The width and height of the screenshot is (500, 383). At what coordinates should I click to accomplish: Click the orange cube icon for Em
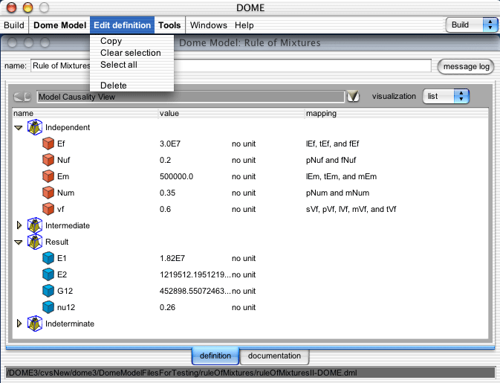48,176
